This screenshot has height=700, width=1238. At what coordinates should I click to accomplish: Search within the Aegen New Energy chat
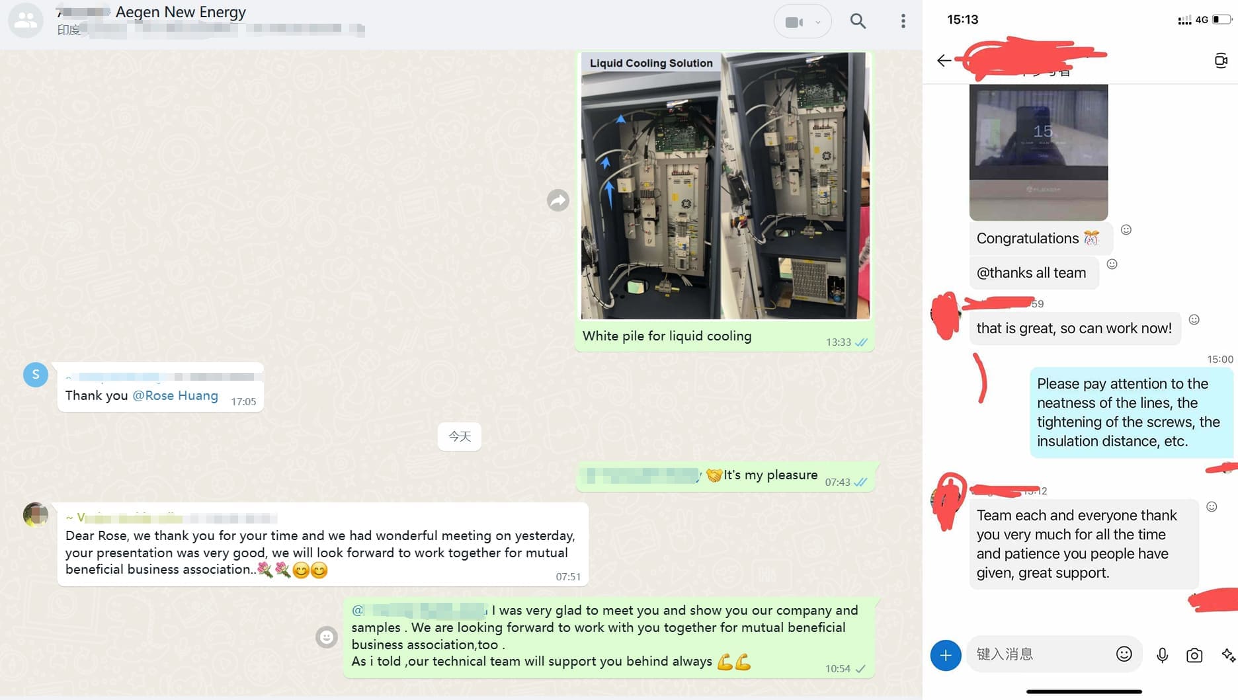point(858,21)
